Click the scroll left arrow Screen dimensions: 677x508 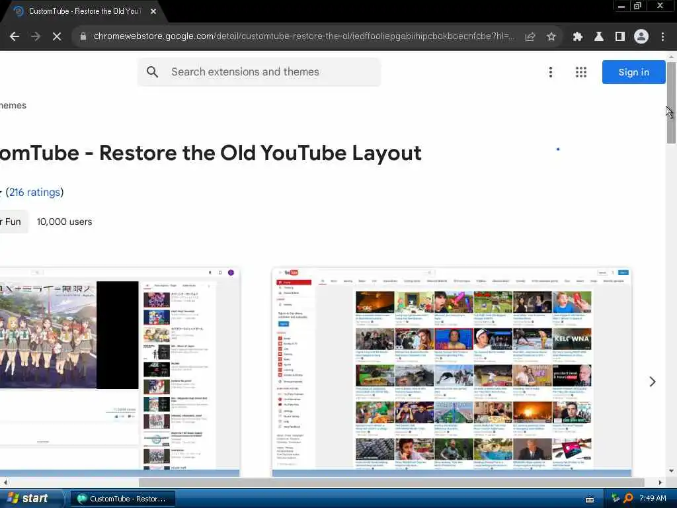click(x=5, y=482)
